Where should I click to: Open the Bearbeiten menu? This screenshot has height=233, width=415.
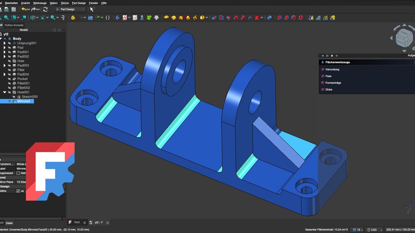[11, 3]
